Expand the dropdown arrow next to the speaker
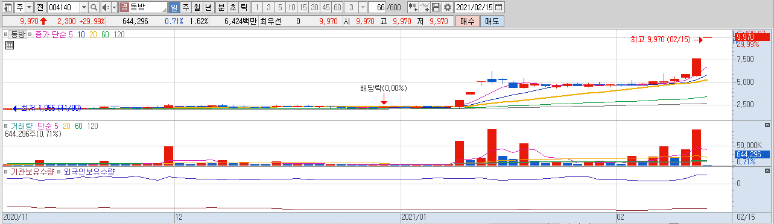 click(114, 7)
